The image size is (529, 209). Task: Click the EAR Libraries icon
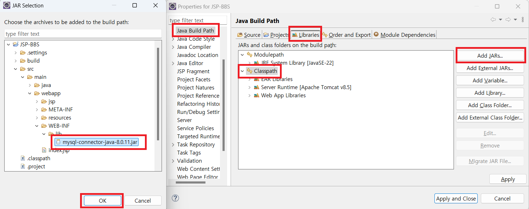click(257, 79)
